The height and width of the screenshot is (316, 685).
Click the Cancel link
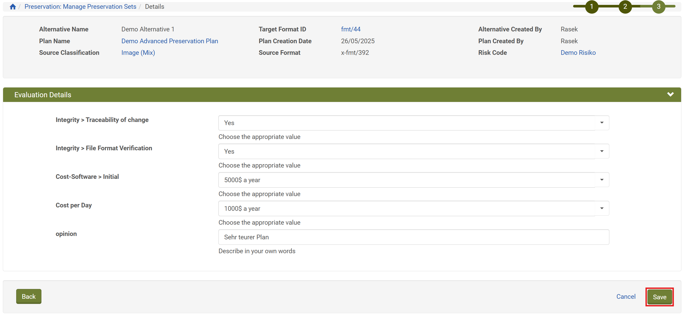626,296
